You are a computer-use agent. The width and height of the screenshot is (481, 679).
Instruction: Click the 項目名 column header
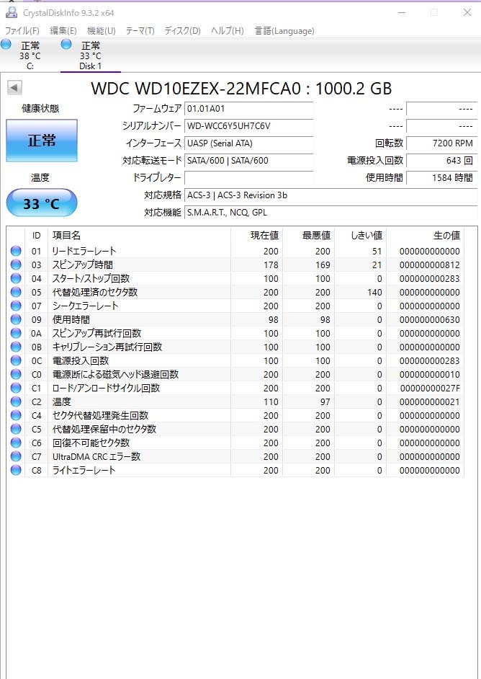pos(139,236)
